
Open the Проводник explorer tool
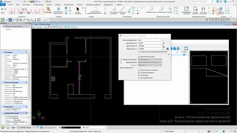[48, 10]
